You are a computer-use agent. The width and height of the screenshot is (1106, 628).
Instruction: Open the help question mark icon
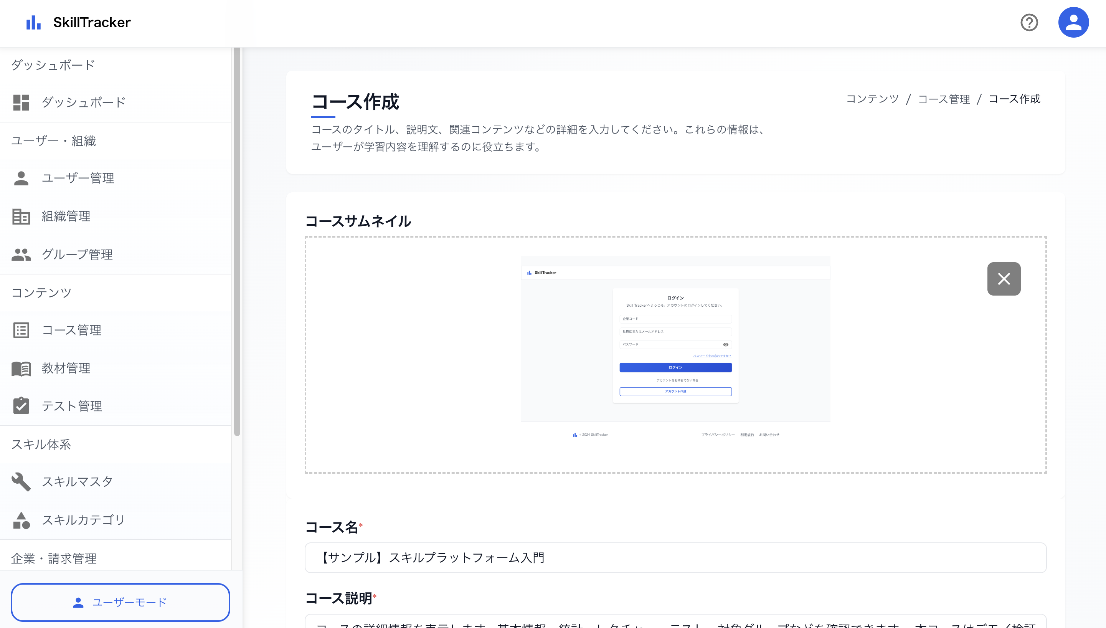1029,22
